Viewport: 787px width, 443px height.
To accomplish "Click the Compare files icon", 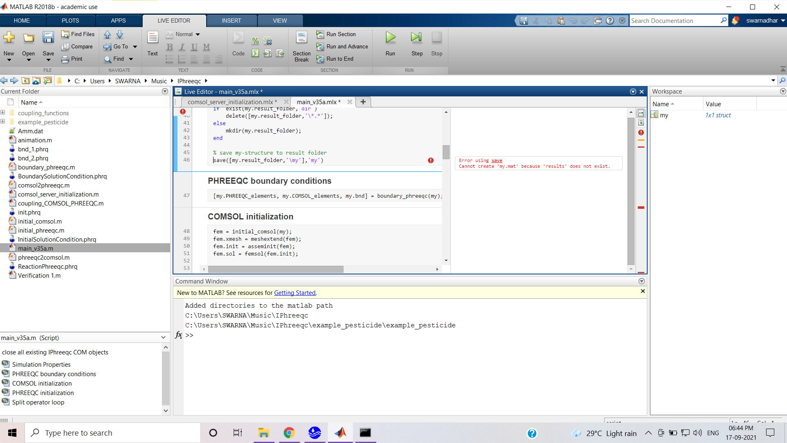I will click(x=65, y=47).
